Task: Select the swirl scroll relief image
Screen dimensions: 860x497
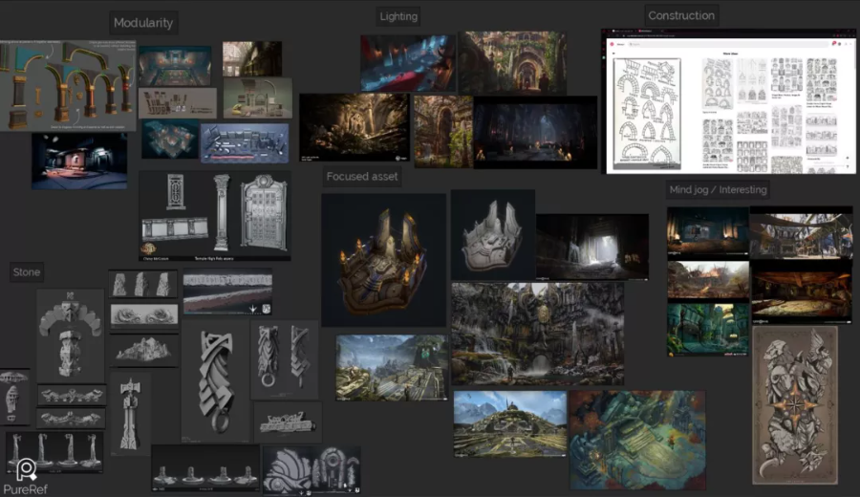Action: (144, 316)
